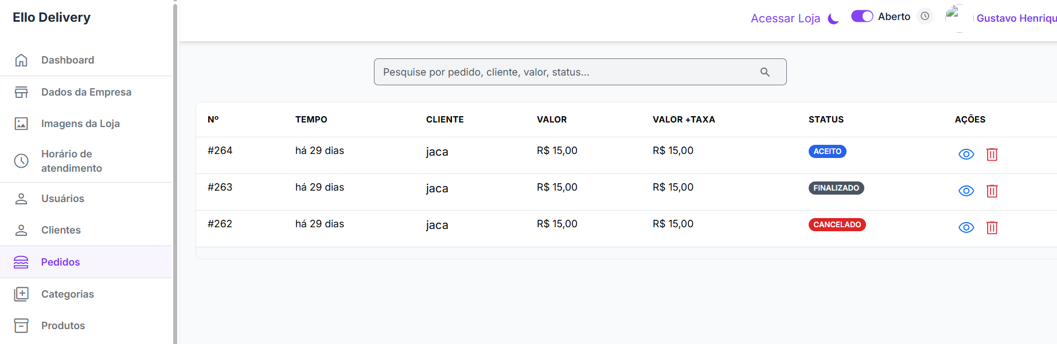
Task: Click the VALOR +TAXA column header
Action: 684,120
